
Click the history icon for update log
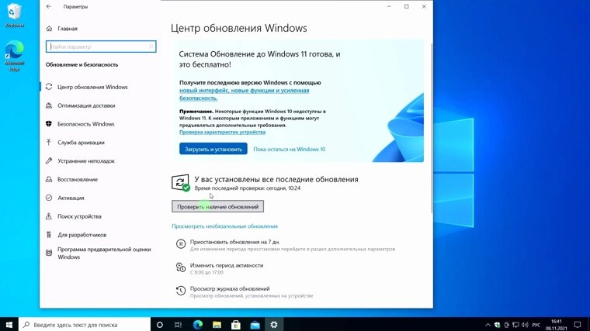[x=181, y=291]
